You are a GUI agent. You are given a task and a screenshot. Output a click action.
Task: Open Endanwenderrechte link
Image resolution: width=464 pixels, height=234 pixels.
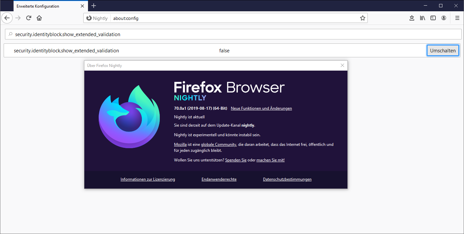219,179
